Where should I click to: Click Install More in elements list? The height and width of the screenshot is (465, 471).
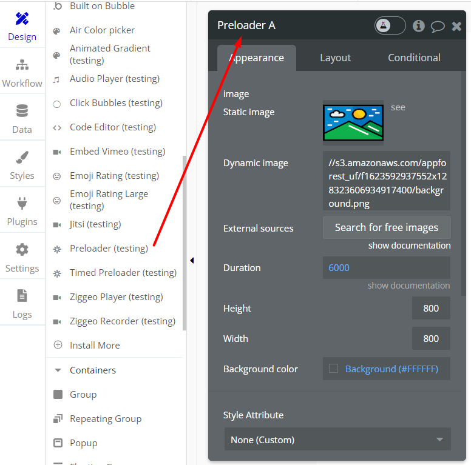coord(95,345)
